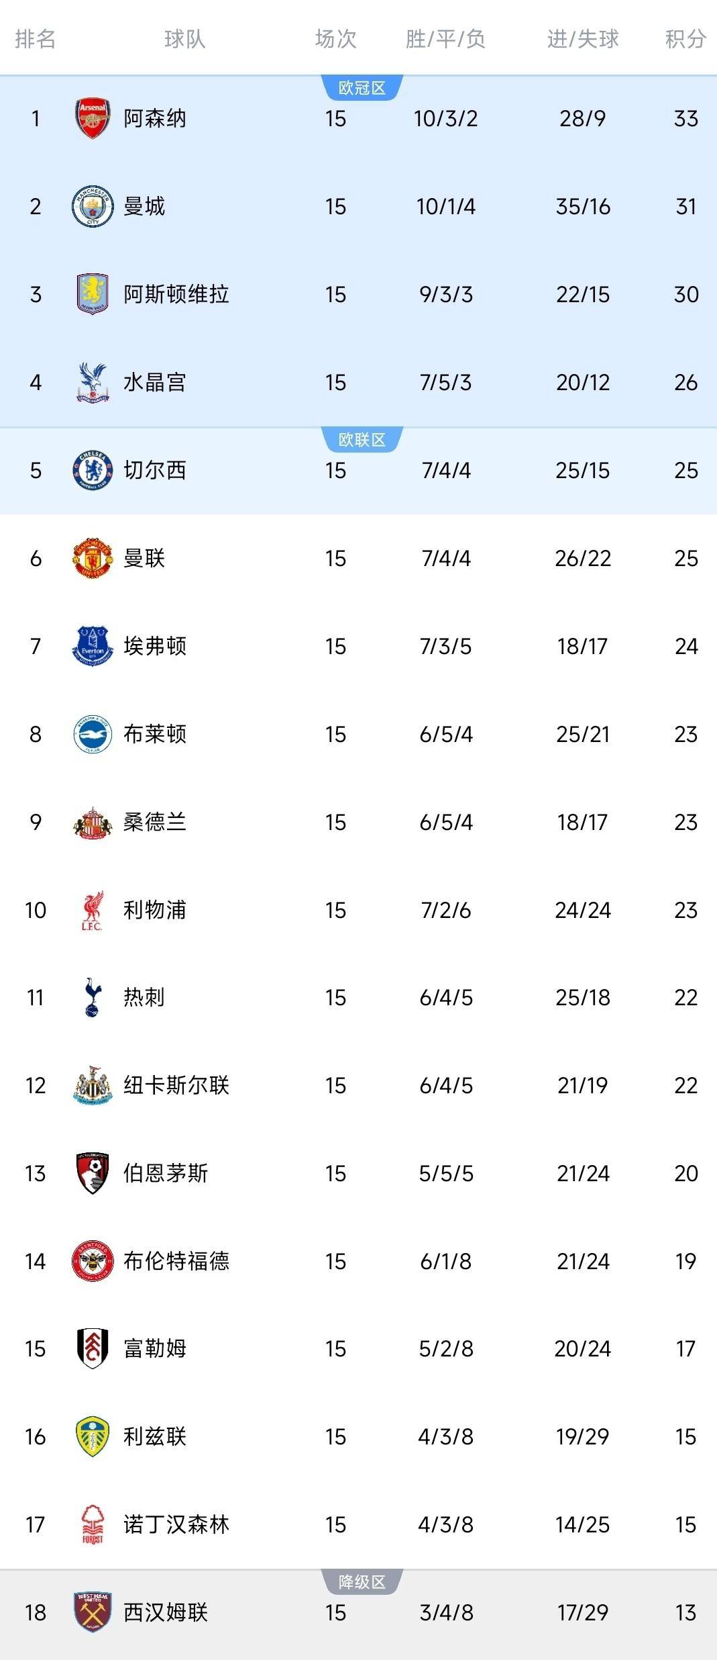717x1660 pixels.
Task: Open the Newcastle United crest
Action: [93, 1086]
